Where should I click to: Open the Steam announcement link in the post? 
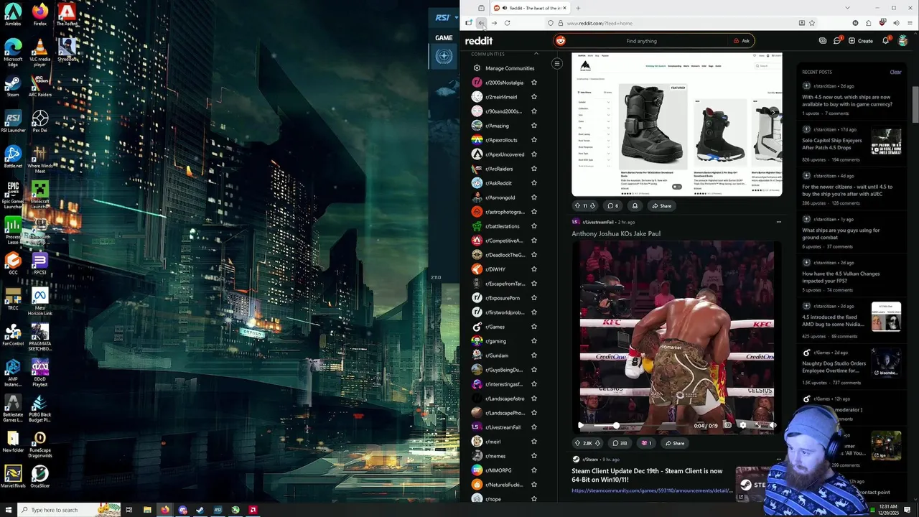(652, 490)
